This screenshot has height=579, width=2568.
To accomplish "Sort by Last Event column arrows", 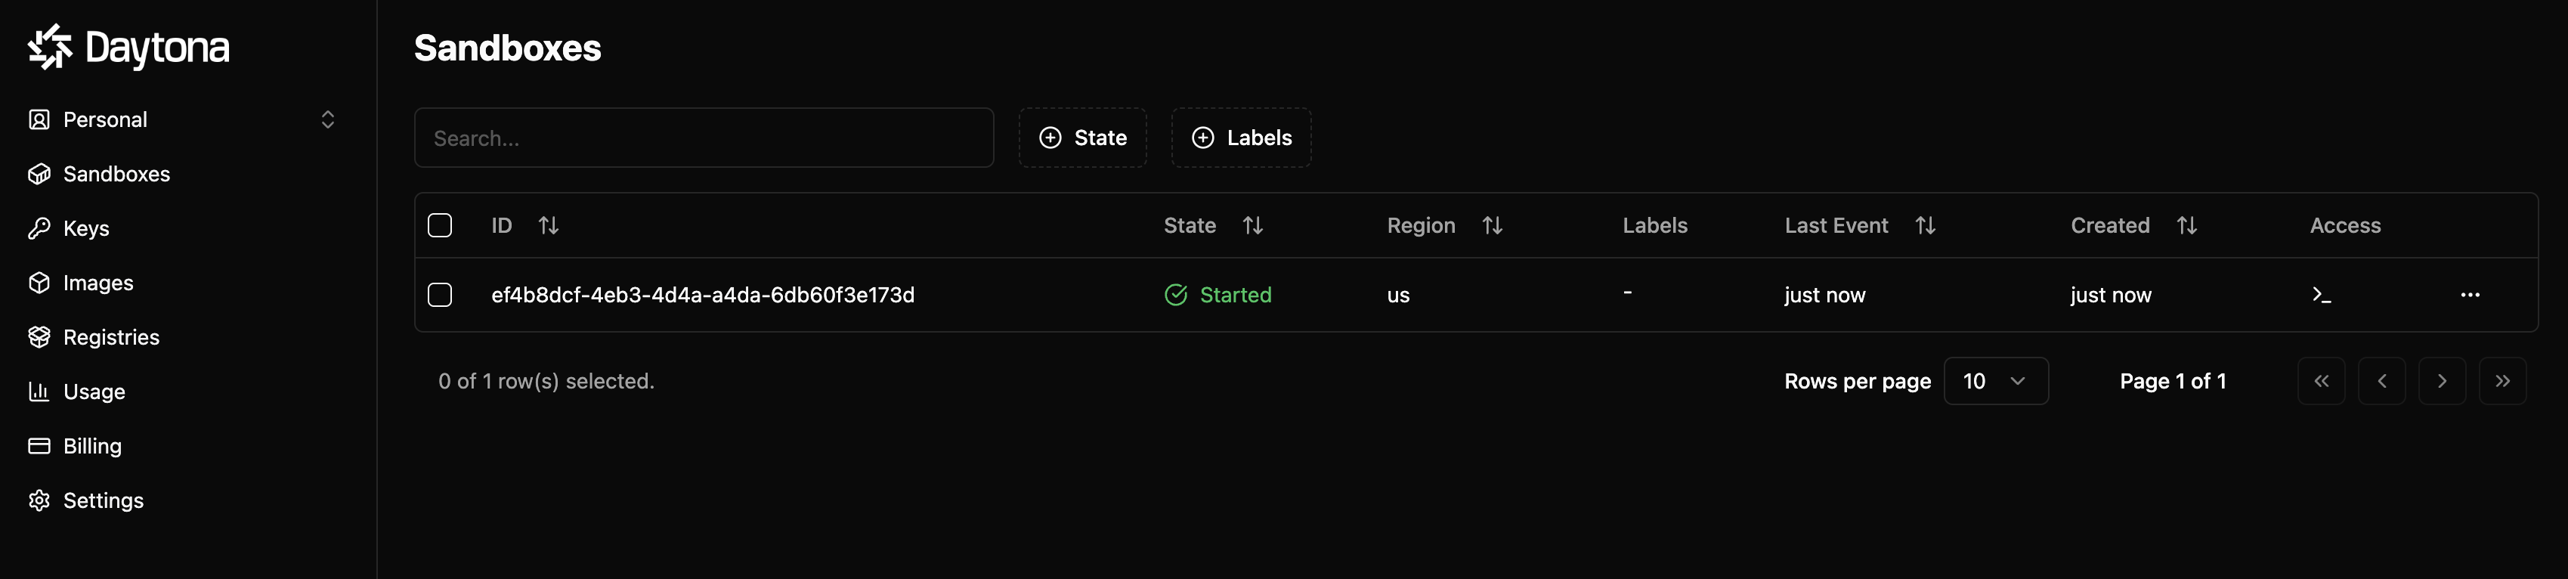I will 1925,225.
